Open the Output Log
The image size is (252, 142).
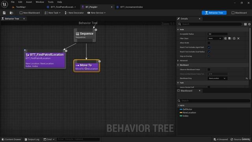click(32, 139)
